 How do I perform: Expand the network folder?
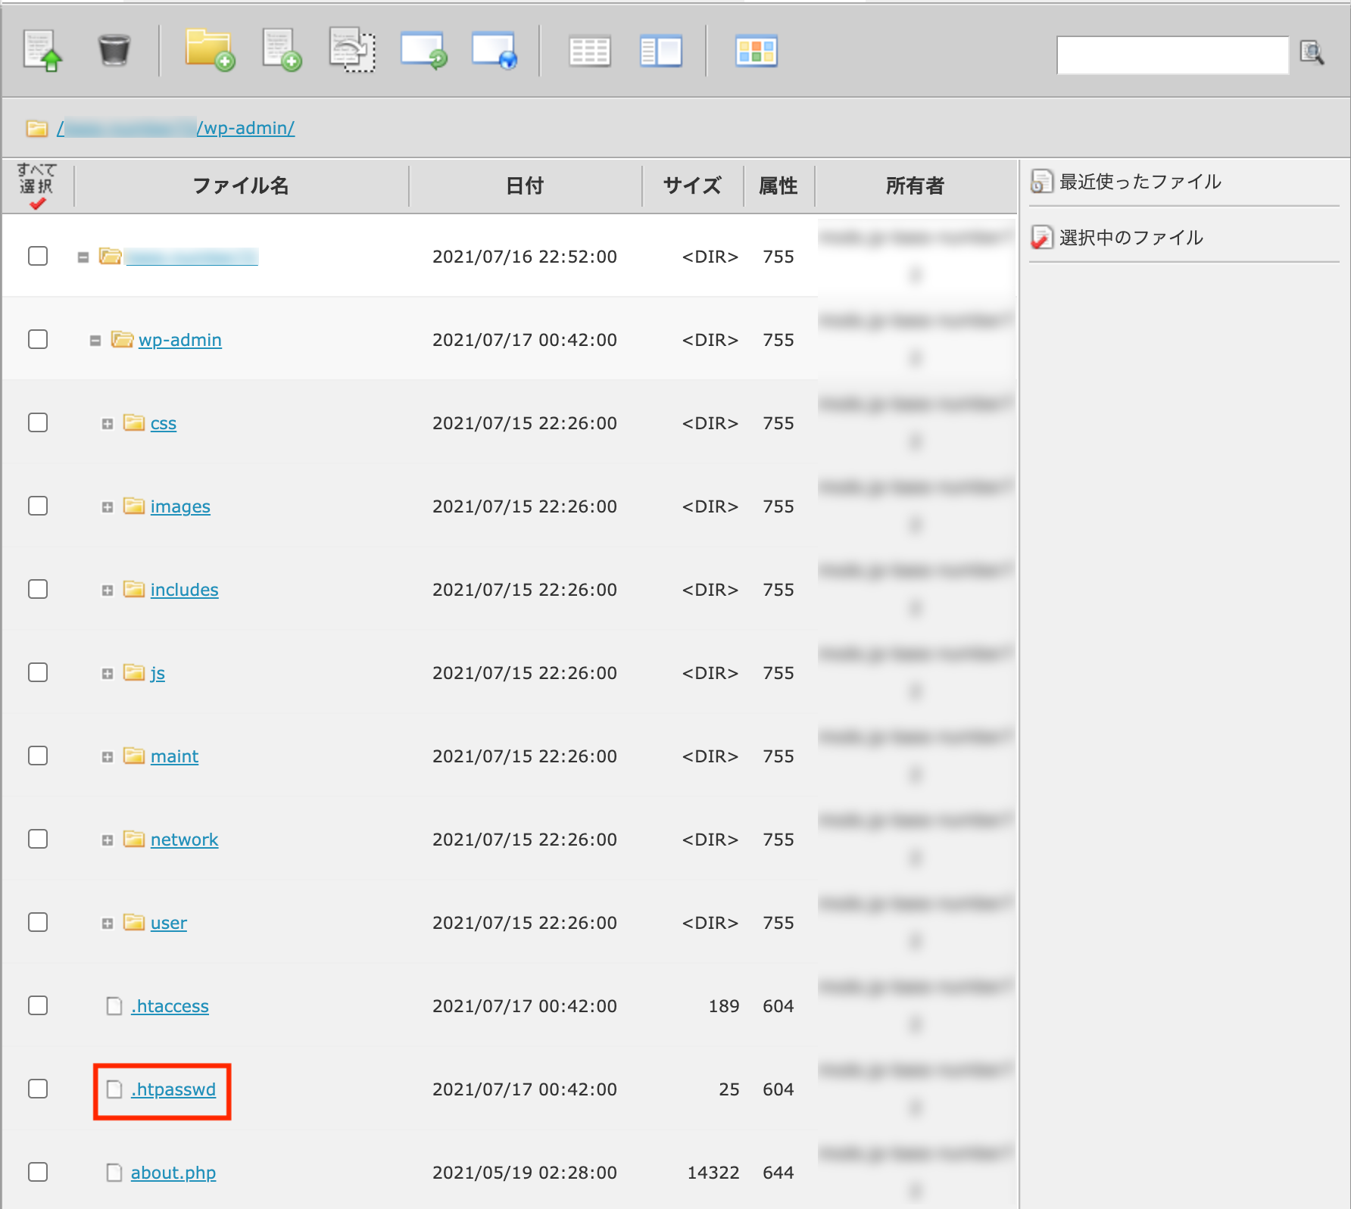(x=108, y=840)
